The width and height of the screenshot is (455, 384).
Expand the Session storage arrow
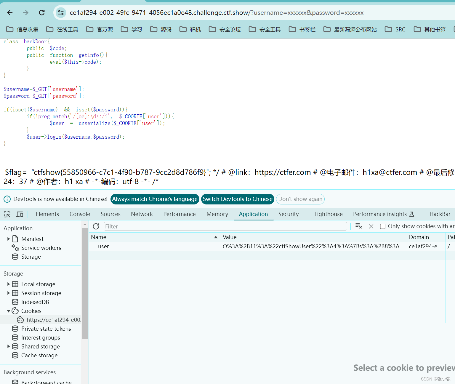click(9, 293)
